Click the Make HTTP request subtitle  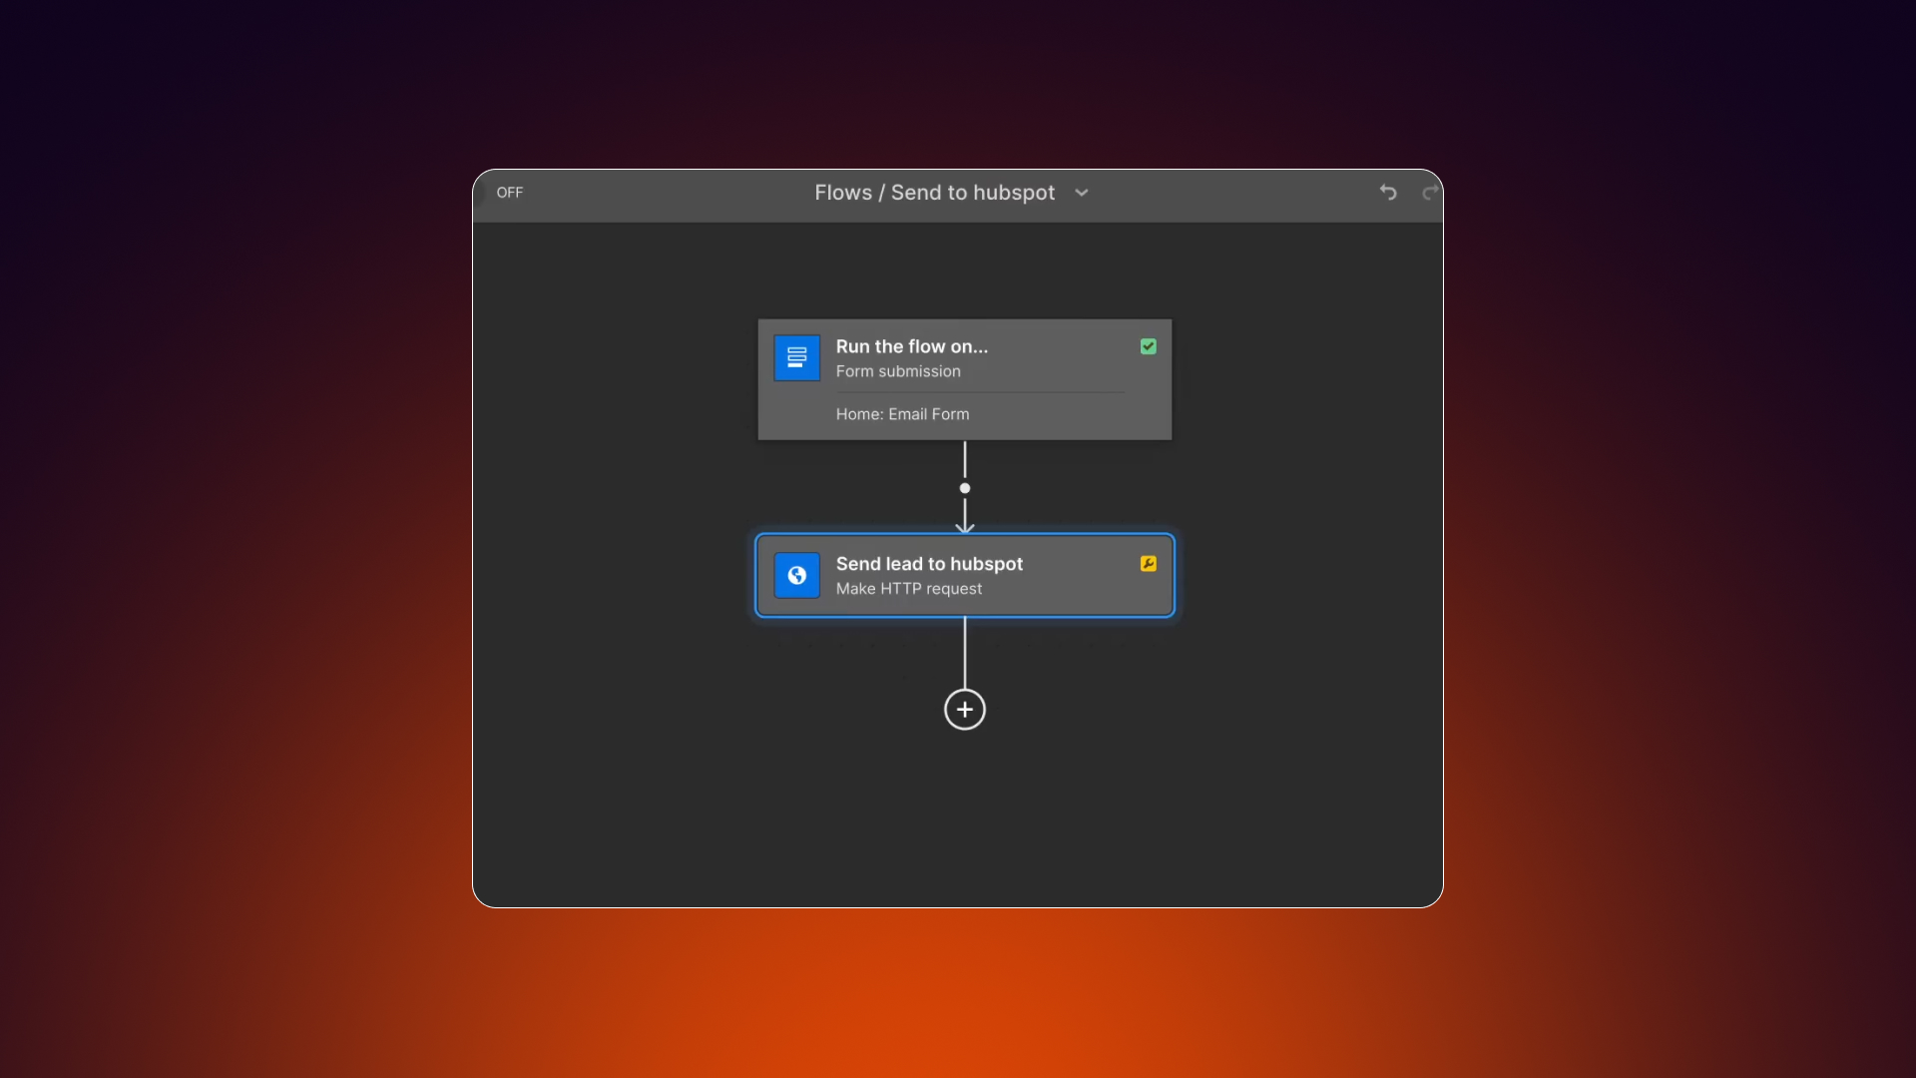[908, 589]
